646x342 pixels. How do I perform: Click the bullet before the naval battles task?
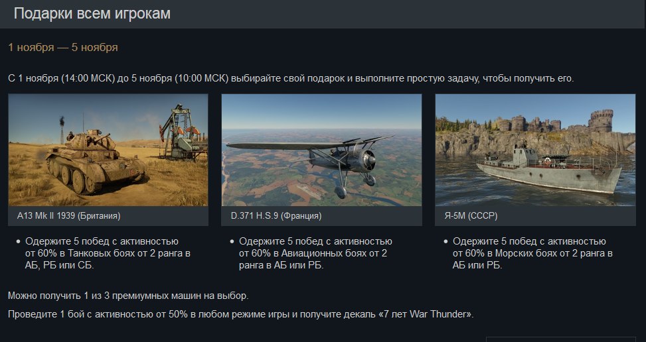click(x=445, y=242)
